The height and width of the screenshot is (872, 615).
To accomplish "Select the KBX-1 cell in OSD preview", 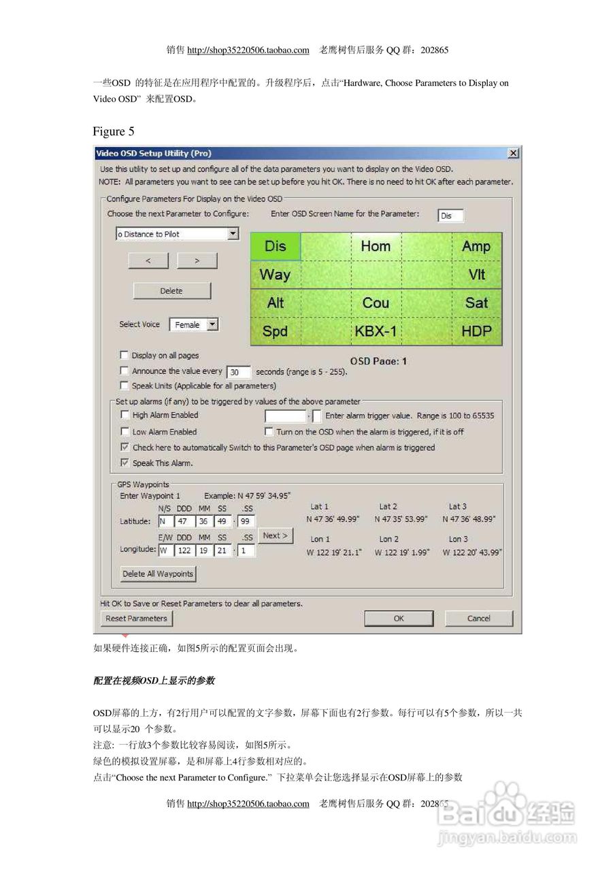I will [376, 332].
